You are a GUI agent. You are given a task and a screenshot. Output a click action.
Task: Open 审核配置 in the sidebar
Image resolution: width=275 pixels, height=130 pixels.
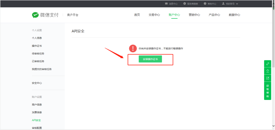point(37,128)
